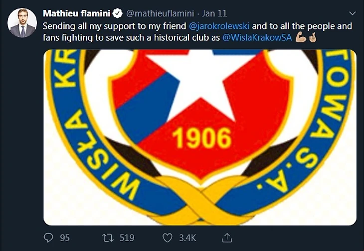
Task: Click the crossed fingers emoji
Action: pos(311,37)
